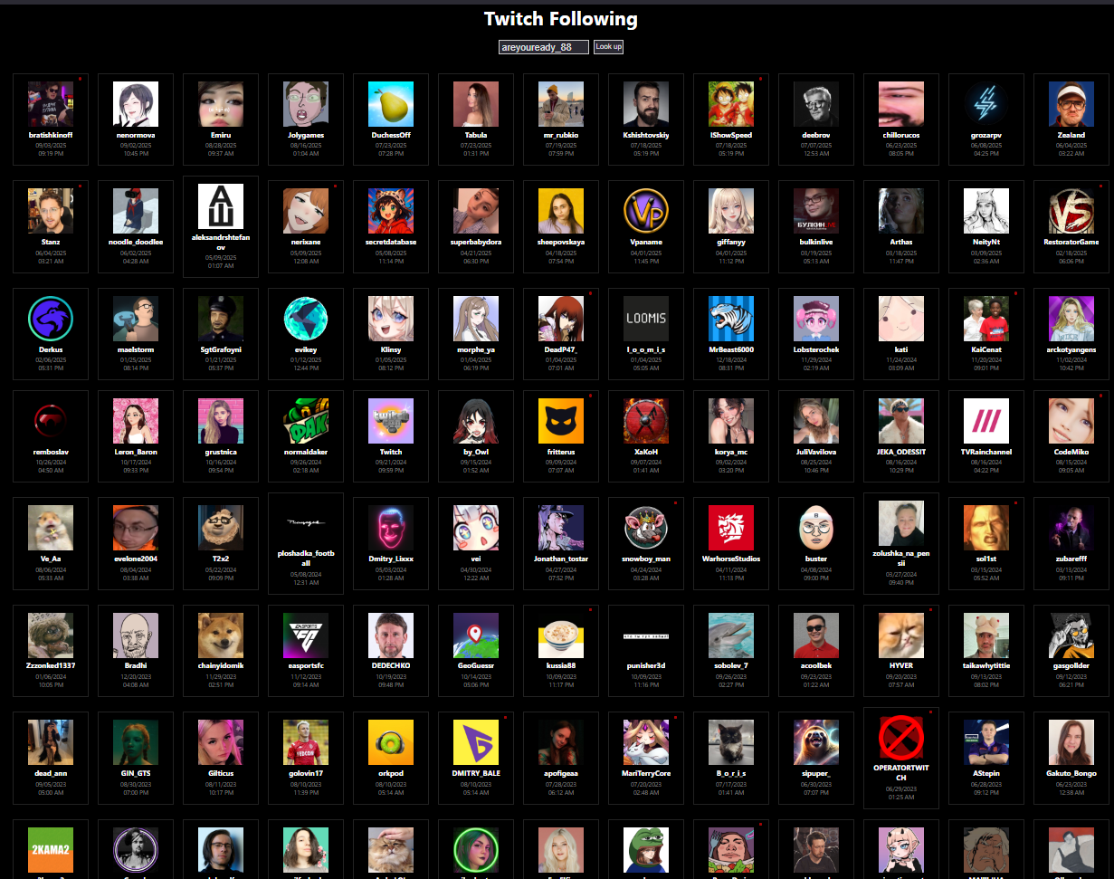The image size is (1114, 879).
Task: Open the HYVER cat avatar
Action: (901, 635)
